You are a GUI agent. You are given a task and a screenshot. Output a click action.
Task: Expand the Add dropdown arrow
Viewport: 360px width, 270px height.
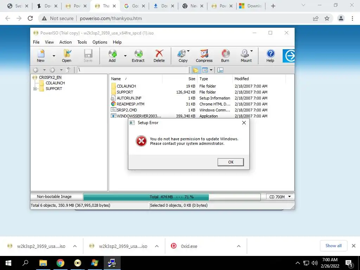pos(126,56)
